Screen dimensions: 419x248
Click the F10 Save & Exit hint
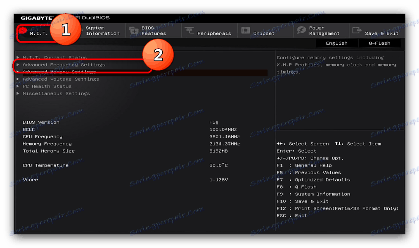tap(303, 201)
